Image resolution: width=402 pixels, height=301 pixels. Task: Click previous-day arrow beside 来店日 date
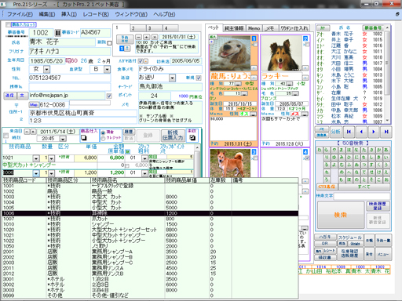[27, 132]
